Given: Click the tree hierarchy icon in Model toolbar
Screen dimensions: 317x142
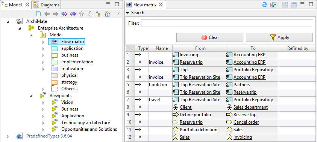Looking at the screenshot, I should [x=99, y=14].
